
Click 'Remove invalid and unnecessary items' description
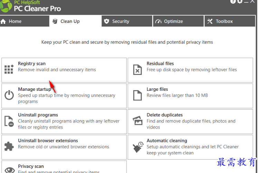[57, 70]
